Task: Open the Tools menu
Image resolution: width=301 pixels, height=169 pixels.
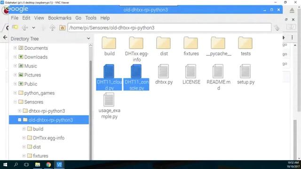Action: click(91, 18)
